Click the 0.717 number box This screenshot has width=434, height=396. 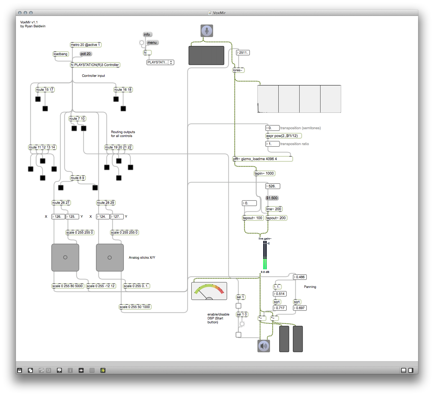click(x=280, y=308)
